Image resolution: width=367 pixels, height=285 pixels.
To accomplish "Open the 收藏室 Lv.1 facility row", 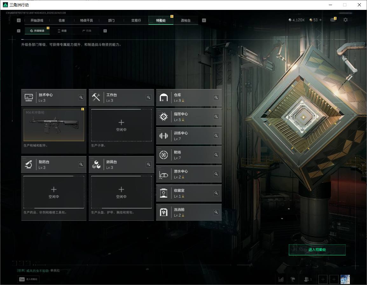I will click(x=189, y=193).
